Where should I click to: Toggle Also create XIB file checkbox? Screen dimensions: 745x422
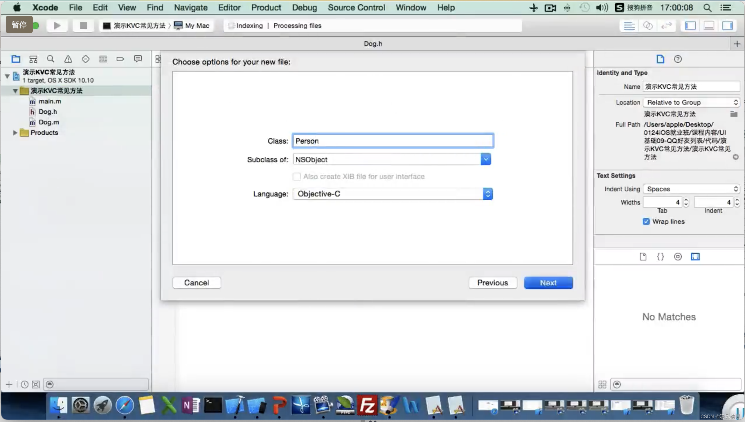pyautogui.click(x=296, y=176)
